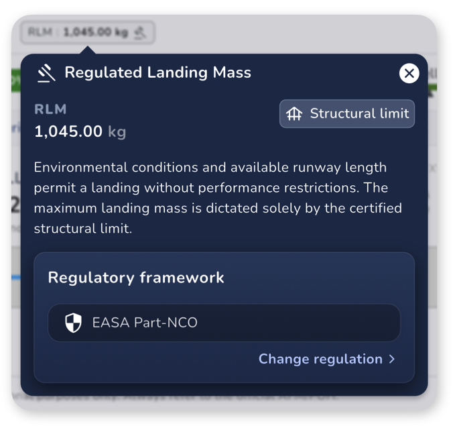The width and height of the screenshot is (455, 432).
Task: Click the chevron after Change regulation
Action: [392, 359]
